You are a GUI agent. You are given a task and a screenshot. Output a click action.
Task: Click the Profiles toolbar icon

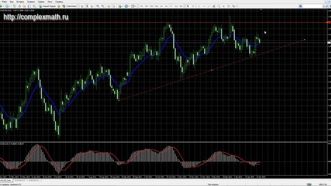click(x=7, y=6)
